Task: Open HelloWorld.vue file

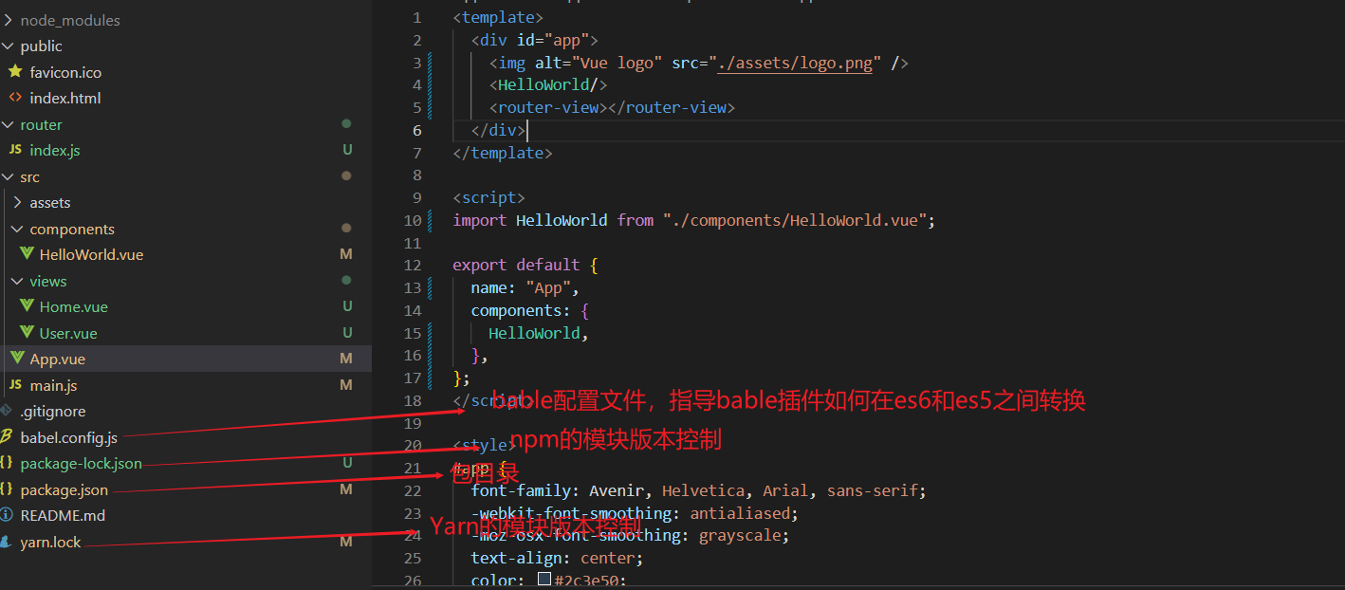Action: coord(91,254)
